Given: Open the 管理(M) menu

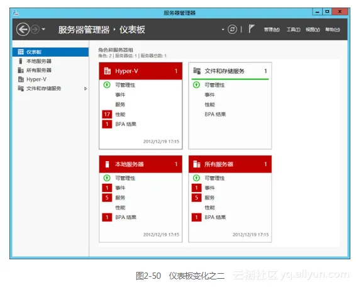Looking at the screenshot, I should click(272, 30).
